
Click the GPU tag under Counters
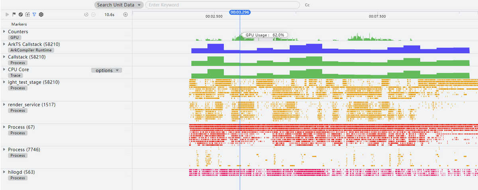14,37
